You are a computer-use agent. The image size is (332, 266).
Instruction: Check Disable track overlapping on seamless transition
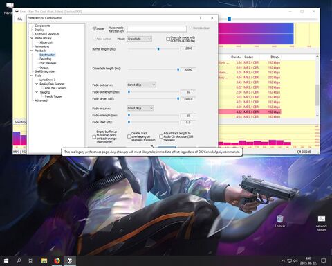tap(129, 136)
